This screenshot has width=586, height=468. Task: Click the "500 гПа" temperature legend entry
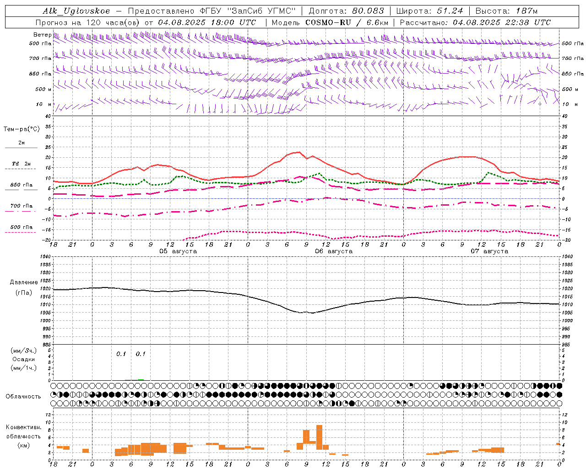[21, 227]
